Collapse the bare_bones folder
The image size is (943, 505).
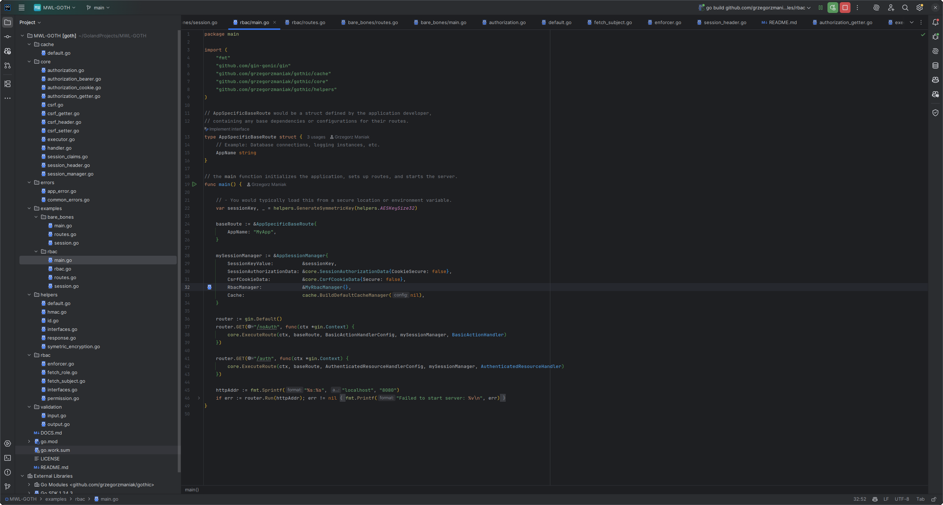click(36, 217)
